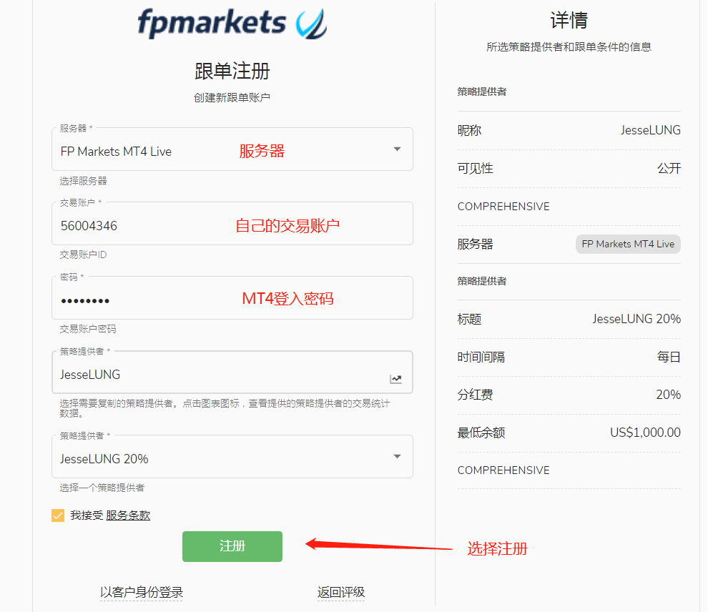The height and width of the screenshot is (612, 708).
Task: Open the JesseLUNG 20% offer dropdown
Action: 232,457
